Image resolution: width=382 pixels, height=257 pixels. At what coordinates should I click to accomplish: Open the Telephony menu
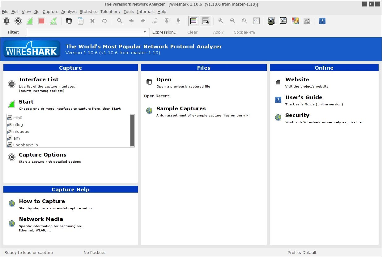pyautogui.click(x=110, y=11)
